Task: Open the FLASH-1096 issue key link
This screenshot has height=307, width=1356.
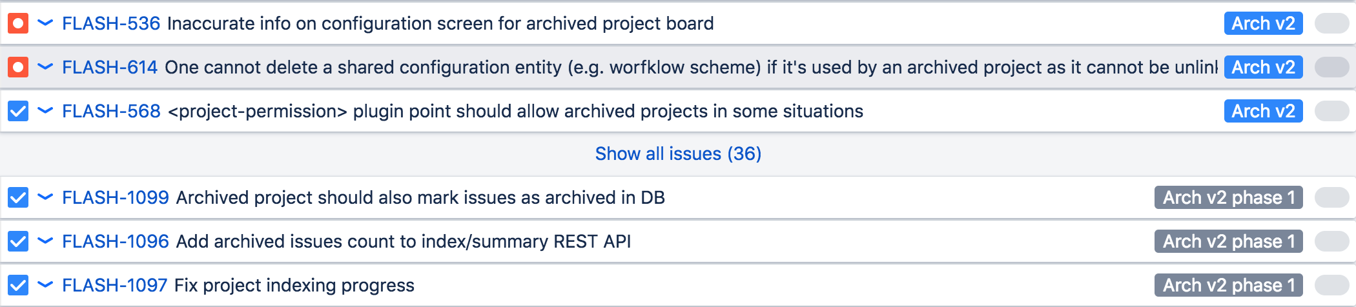Action: (115, 241)
